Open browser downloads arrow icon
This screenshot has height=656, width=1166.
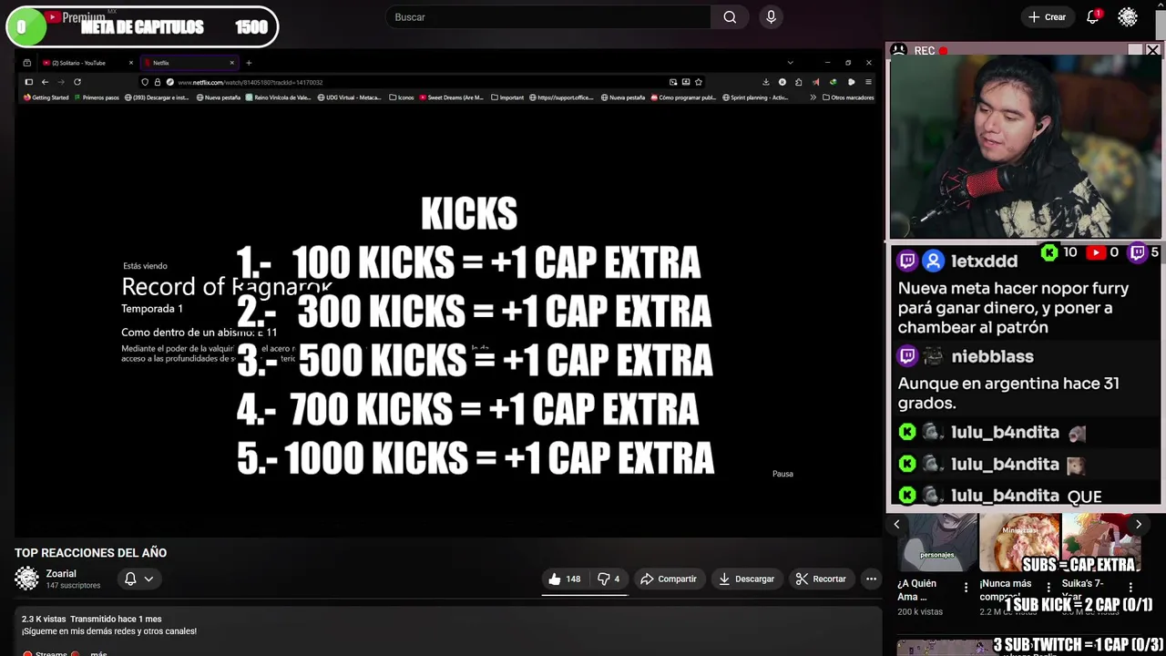[766, 82]
